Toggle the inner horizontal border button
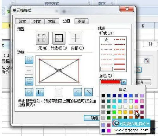 coord(29,71)
